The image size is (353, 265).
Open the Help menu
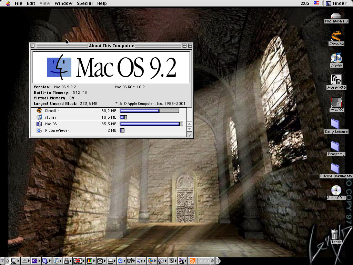coord(102,3)
